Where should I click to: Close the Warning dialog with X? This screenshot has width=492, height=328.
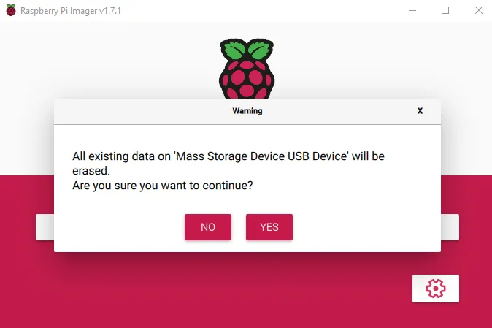coord(420,111)
